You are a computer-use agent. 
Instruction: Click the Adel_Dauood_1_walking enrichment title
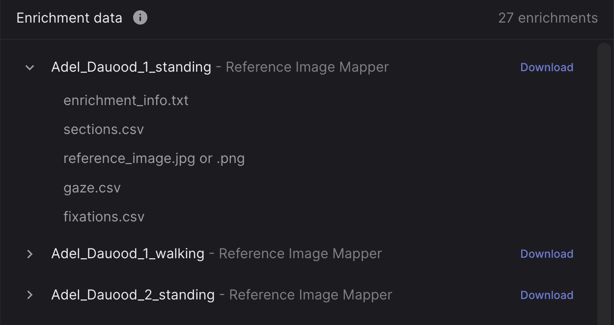[128, 254]
